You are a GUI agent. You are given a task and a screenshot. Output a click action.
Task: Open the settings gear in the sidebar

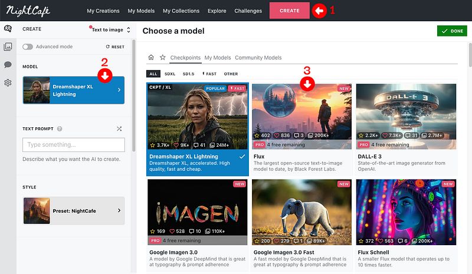tap(8, 82)
